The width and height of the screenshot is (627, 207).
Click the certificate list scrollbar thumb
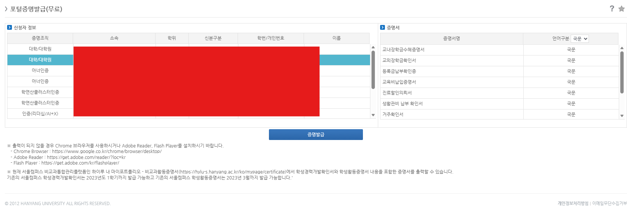pyautogui.click(x=622, y=72)
